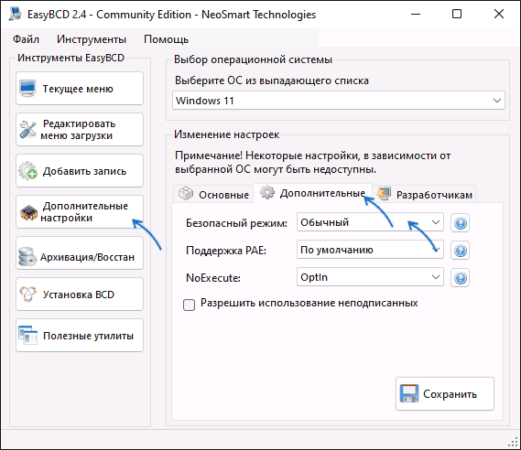Click the resize grip in the status bar
Screen dimensions: 521x450
pyautogui.click(x=514, y=442)
